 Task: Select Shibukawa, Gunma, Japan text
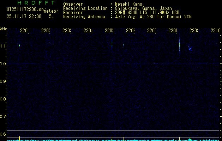(143, 8)
